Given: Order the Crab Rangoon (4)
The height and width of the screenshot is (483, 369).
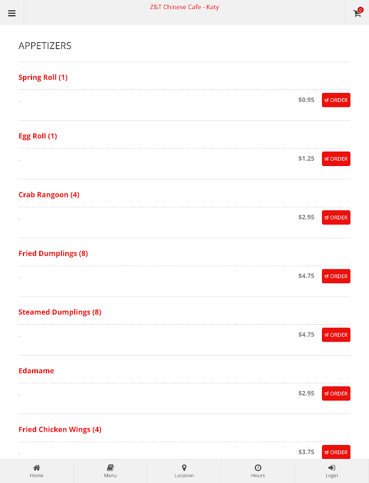Looking at the screenshot, I should (336, 217).
